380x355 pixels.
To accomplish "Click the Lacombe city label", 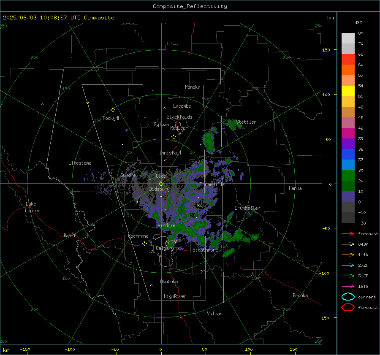I will coord(182,106).
